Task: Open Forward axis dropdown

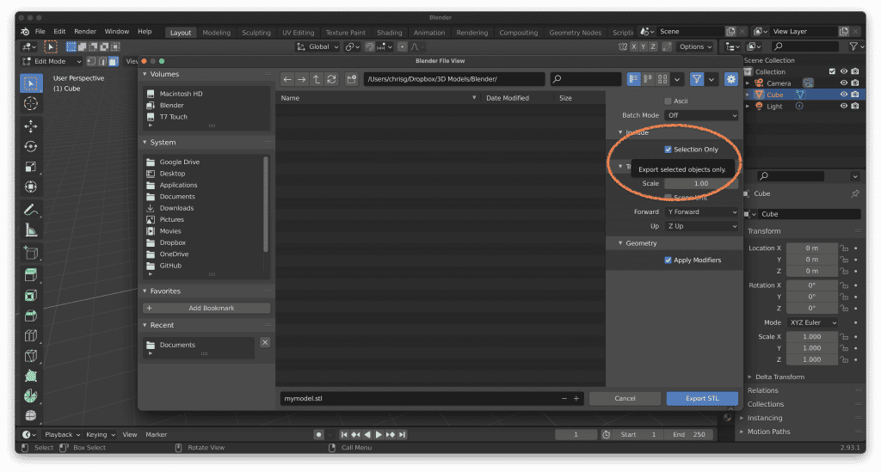Action: [701, 211]
